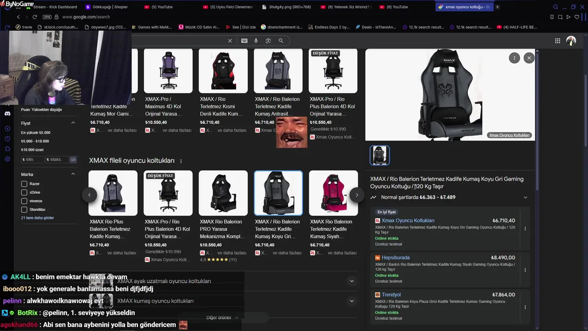
Task: Filter price by ₺5.000 - ₺10.000
Action: 35,141
